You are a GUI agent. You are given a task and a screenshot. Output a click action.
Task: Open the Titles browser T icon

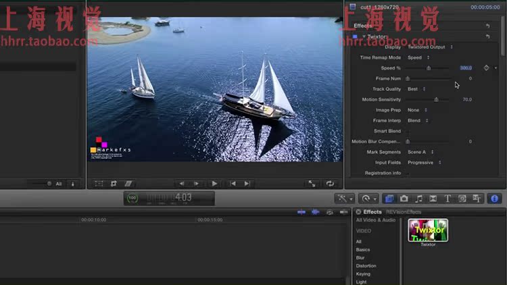coord(448,199)
